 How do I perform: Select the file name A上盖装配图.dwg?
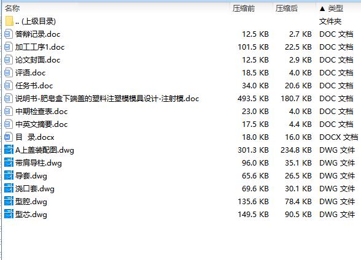pos(45,150)
